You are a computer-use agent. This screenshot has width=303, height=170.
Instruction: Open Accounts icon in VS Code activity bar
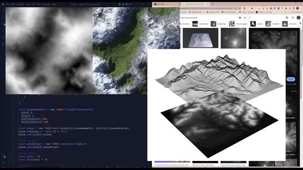tap(3, 156)
